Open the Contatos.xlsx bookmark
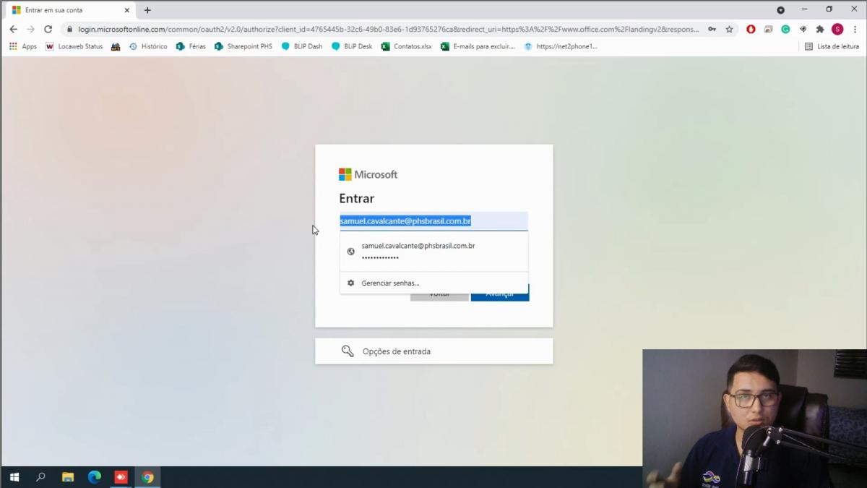867x488 pixels. tap(406, 46)
